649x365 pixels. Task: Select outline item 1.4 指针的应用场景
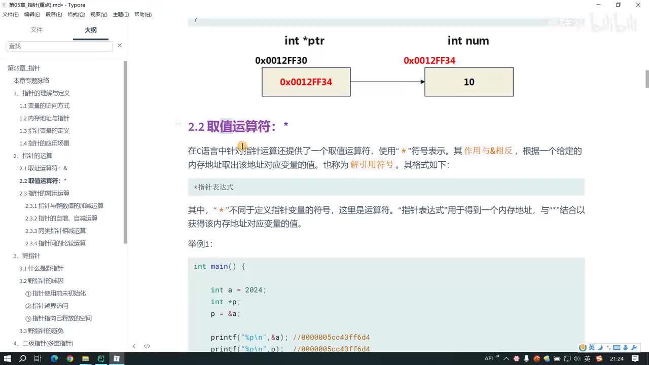tap(45, 143)
